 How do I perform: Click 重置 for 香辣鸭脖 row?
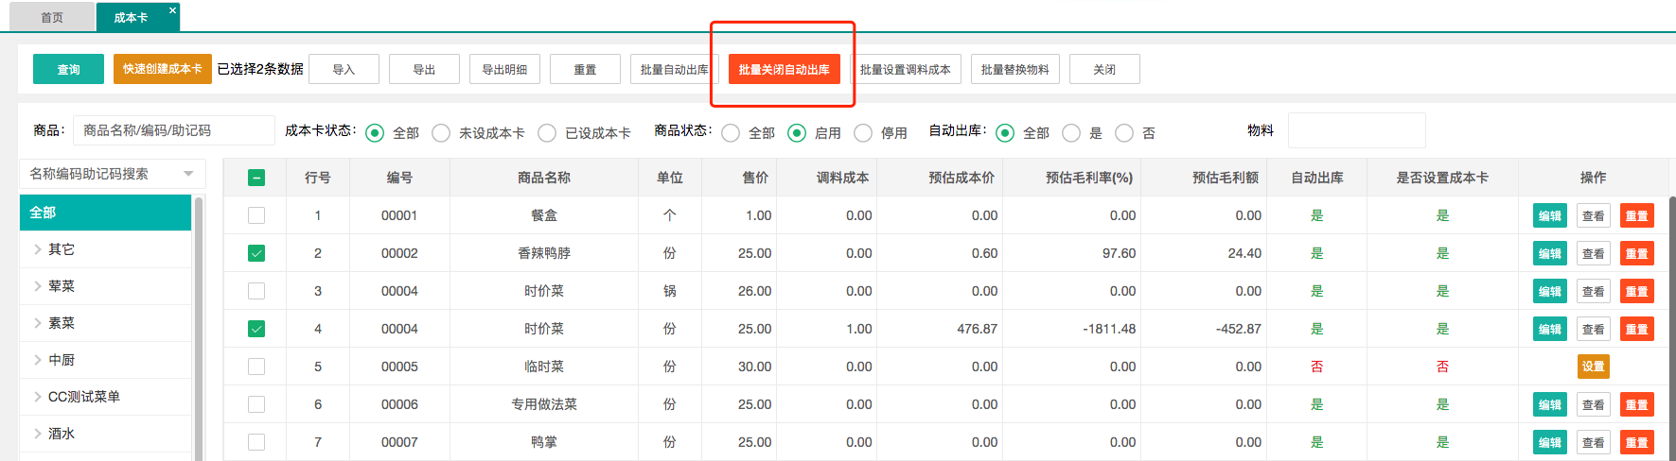(x=1637, y=253)
